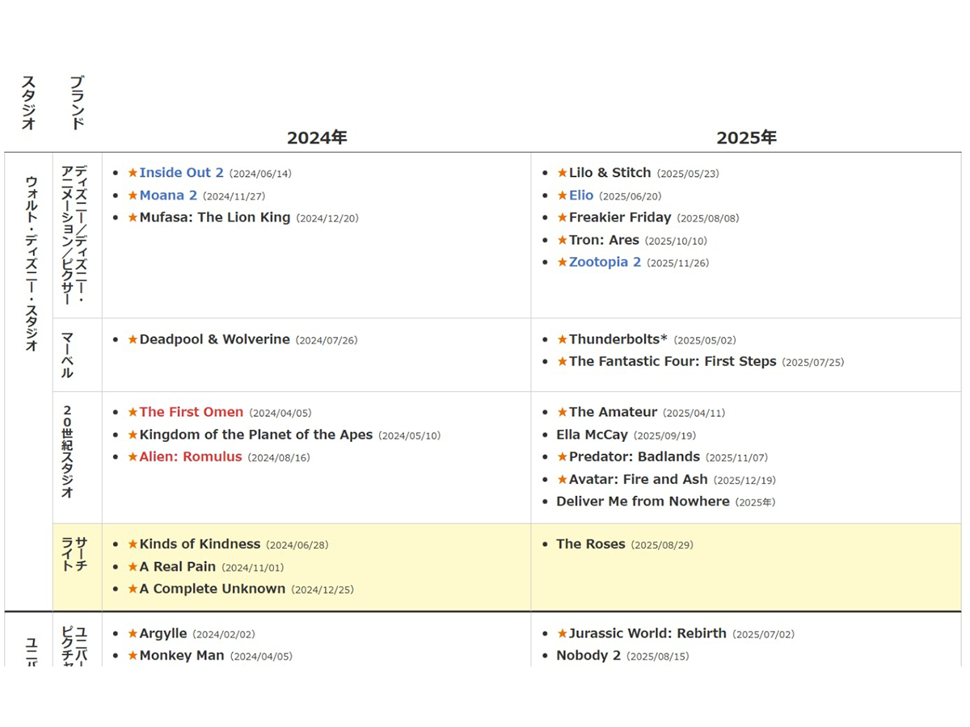This screenshot has width=970, height=727.
Task: Click the Nobody 2 entry
Action: click(x=588, y=656)
